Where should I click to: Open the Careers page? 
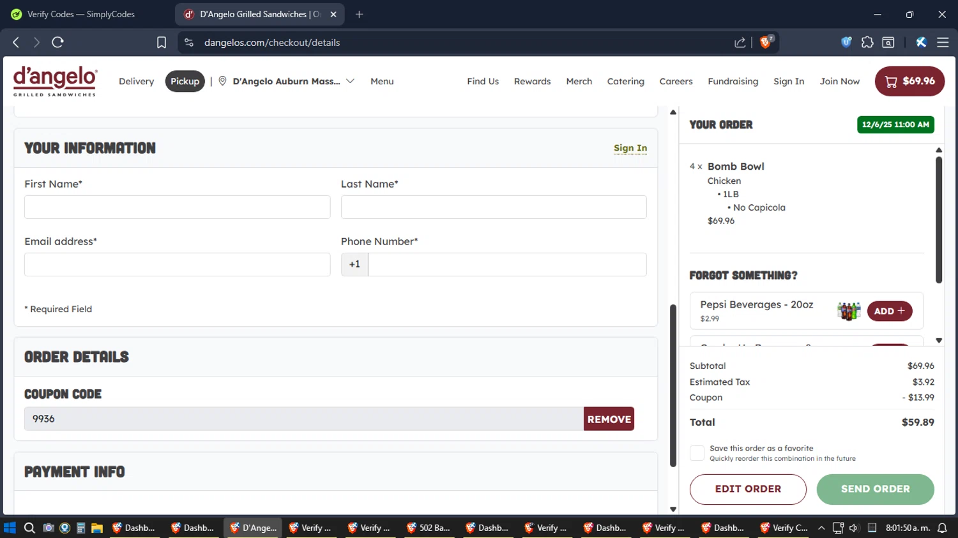[676, 81]
